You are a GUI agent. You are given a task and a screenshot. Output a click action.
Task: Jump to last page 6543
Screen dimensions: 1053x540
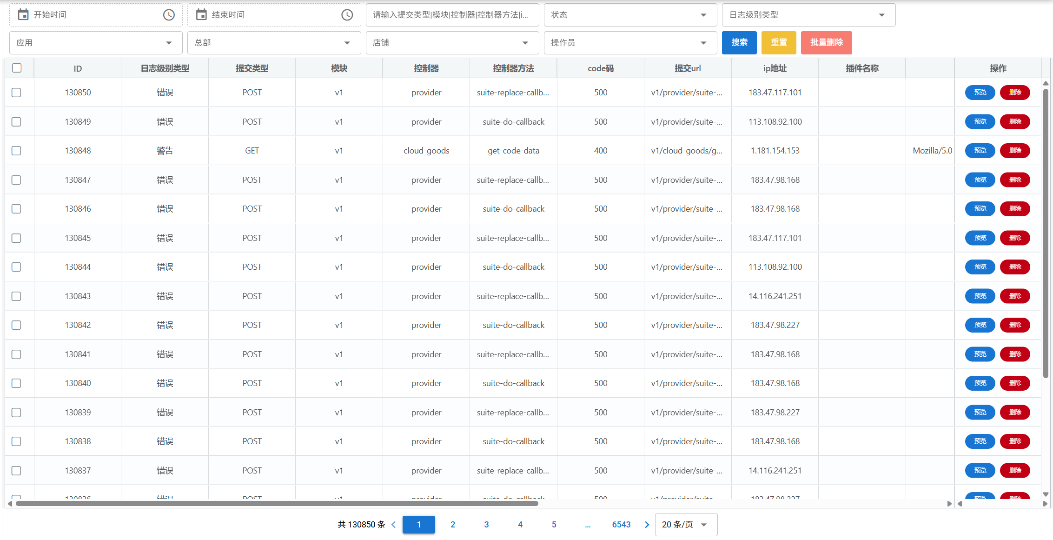click(x=621, y=525)
